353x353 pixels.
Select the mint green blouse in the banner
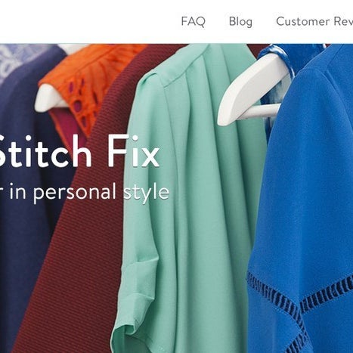click(x=187, y=202)
